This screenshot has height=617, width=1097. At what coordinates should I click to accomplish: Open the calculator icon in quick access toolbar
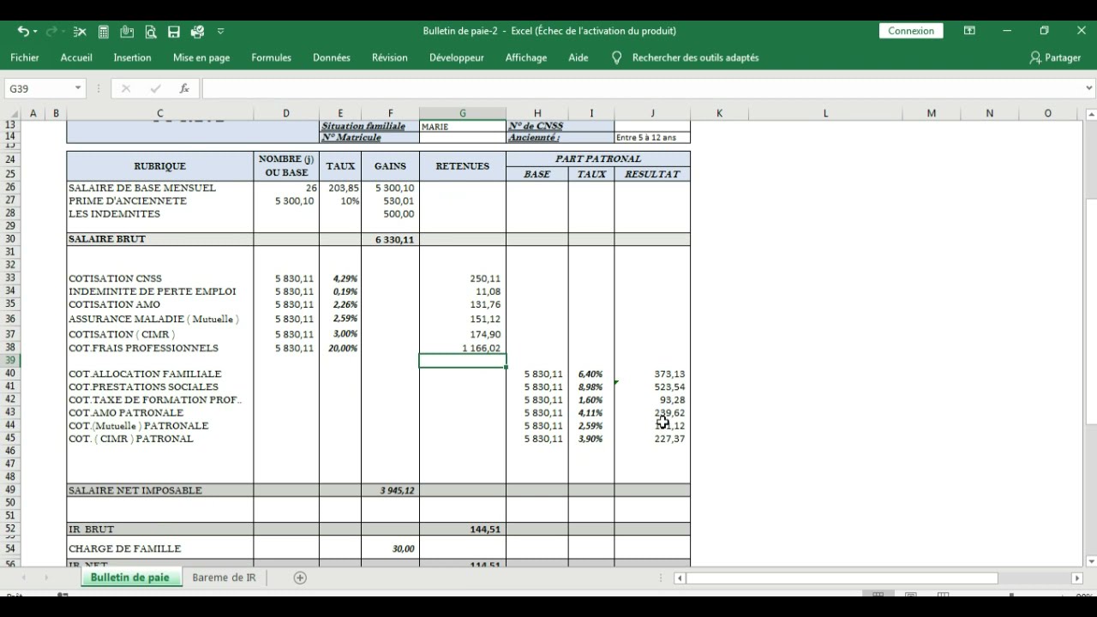click(x=104, y=32)
